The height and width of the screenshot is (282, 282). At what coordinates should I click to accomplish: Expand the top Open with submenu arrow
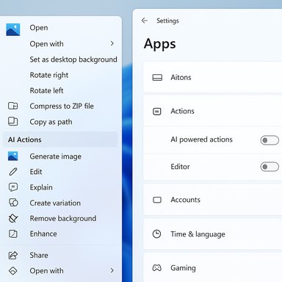pyautogui.click(x=112, y=43)
